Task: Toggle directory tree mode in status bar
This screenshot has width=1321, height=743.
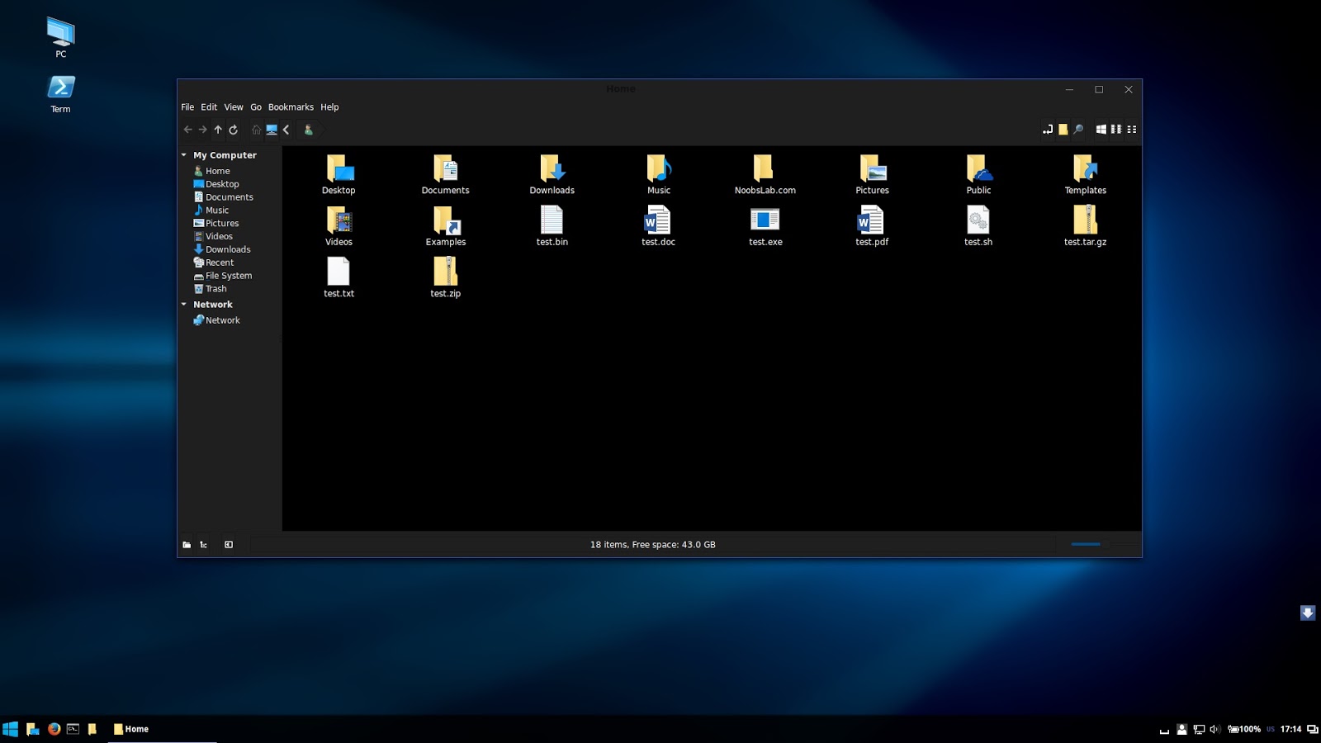Action: pos(204,544)
